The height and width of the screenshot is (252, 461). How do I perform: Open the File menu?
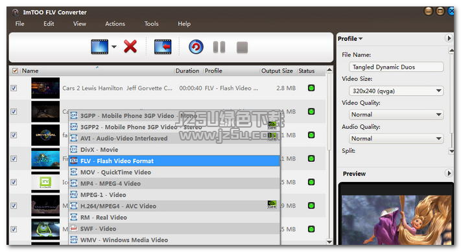click(x=19, y=23)
